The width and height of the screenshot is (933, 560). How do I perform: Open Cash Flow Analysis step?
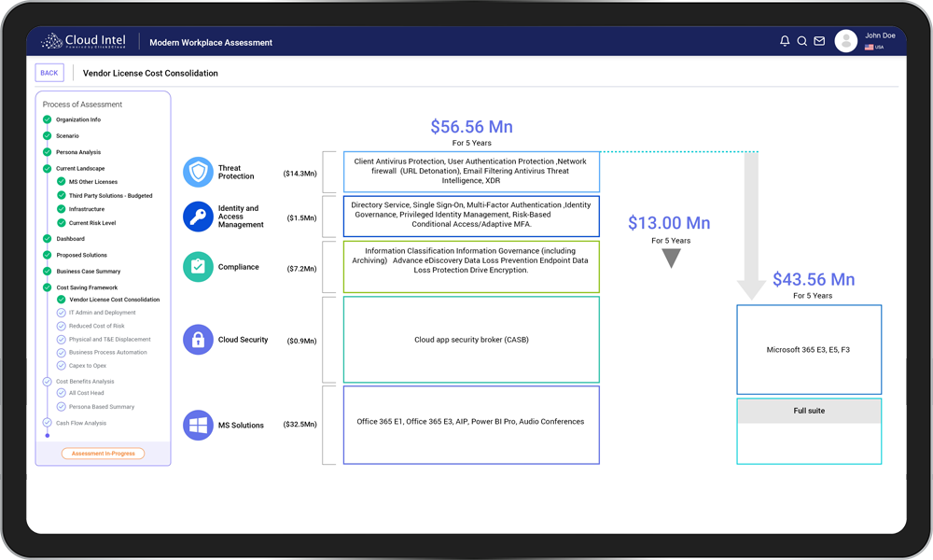81,423
